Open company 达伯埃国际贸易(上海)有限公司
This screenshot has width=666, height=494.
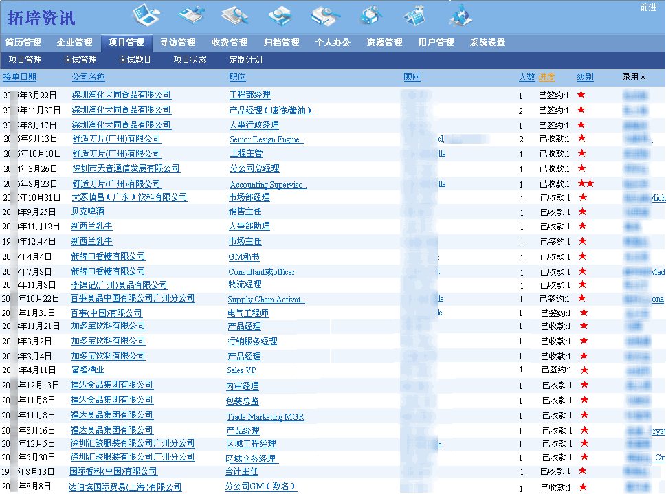tap(125, 486)
